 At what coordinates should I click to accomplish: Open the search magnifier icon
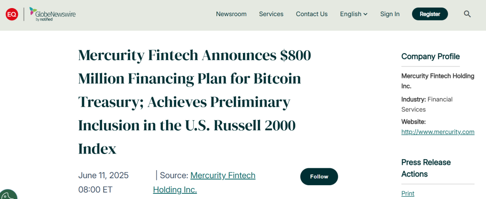pos(467,14)
